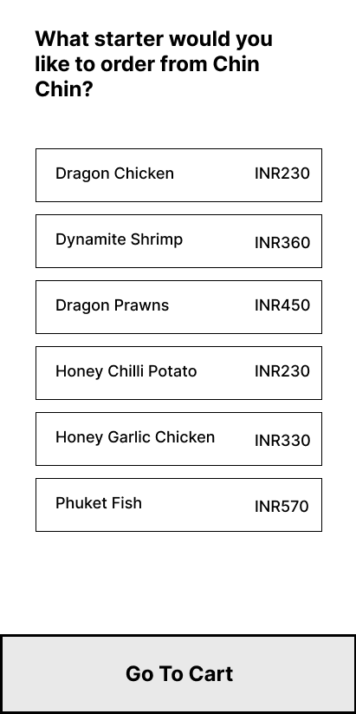Click the INR570 price for Phuket Fish
This screenshot has width=356, height=714.
tap(282, 507)
